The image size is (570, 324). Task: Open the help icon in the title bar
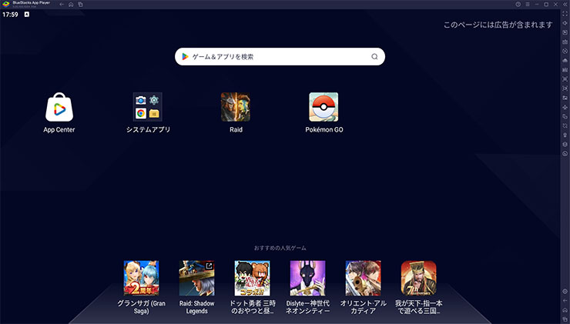(x=518, y=5)
